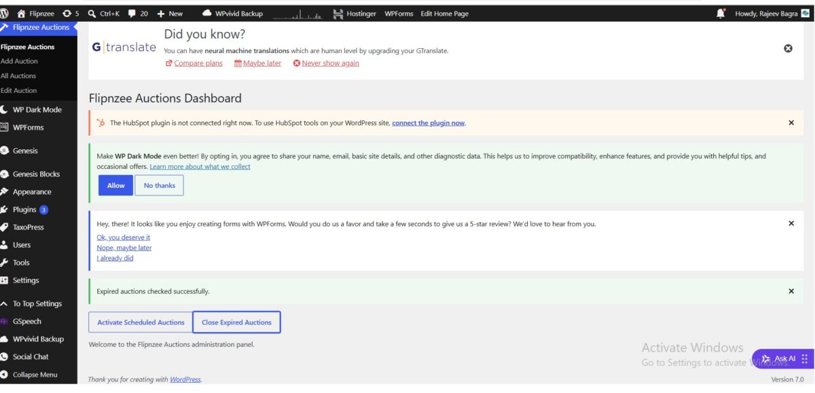Click the WordPress logo icon in admin bar
815x393 pixels.
coord(5,13)
